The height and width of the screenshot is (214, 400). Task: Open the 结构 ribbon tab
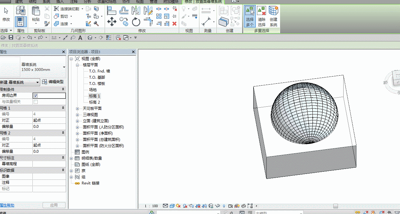click(33, 2)
